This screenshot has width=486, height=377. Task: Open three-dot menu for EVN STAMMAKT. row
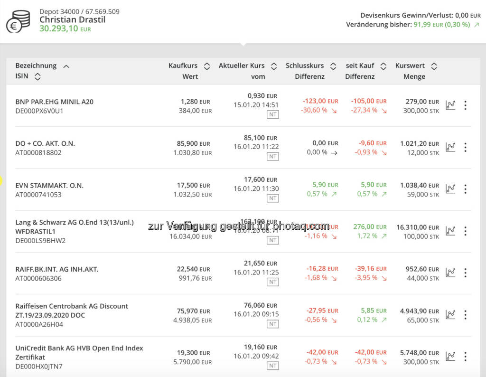465,189
